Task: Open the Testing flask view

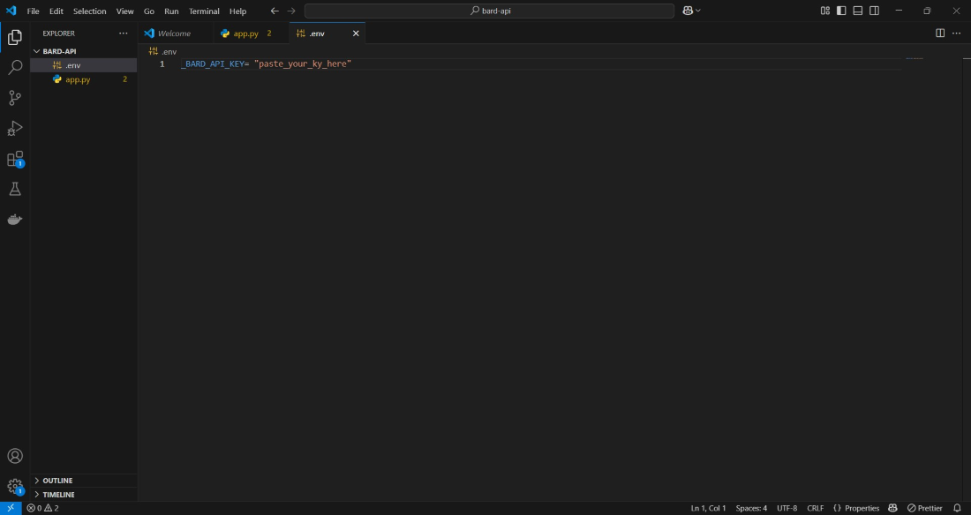Action: point(15,189)
